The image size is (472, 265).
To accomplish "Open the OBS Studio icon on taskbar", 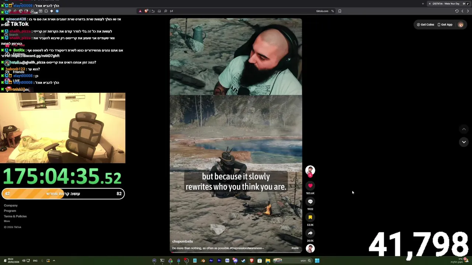I will [187, 261].
